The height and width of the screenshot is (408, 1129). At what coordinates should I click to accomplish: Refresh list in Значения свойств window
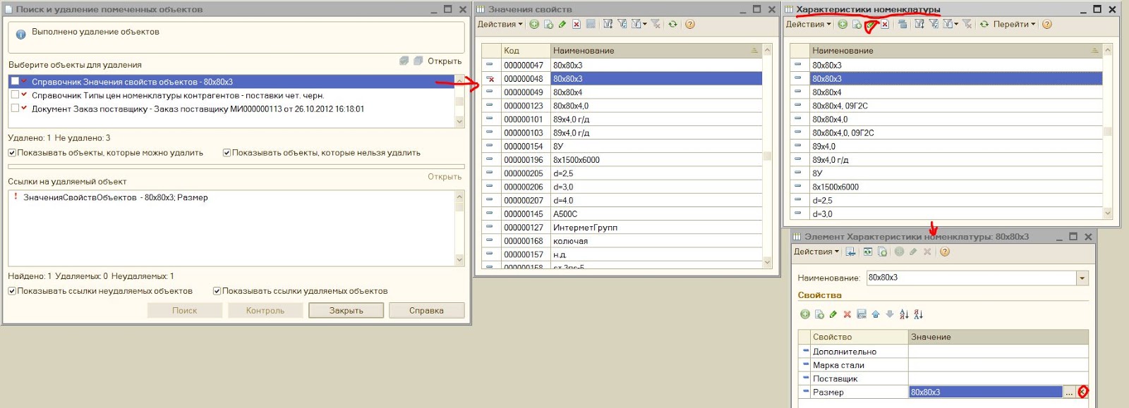pos(672,24)
